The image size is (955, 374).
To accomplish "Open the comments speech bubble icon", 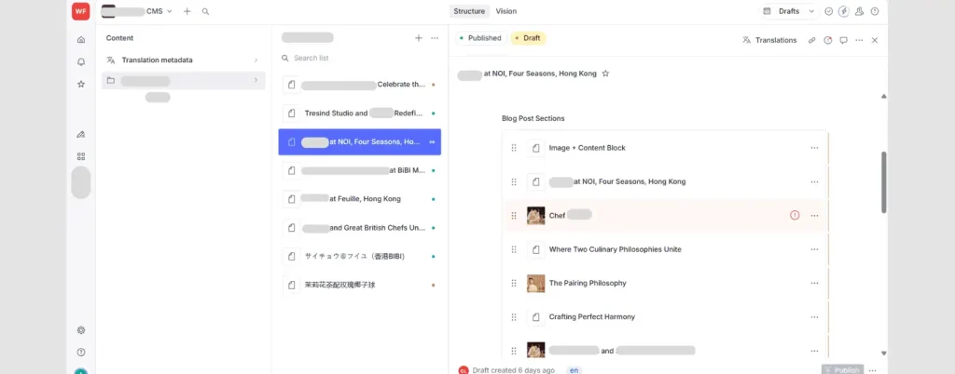I will [843, 40].
